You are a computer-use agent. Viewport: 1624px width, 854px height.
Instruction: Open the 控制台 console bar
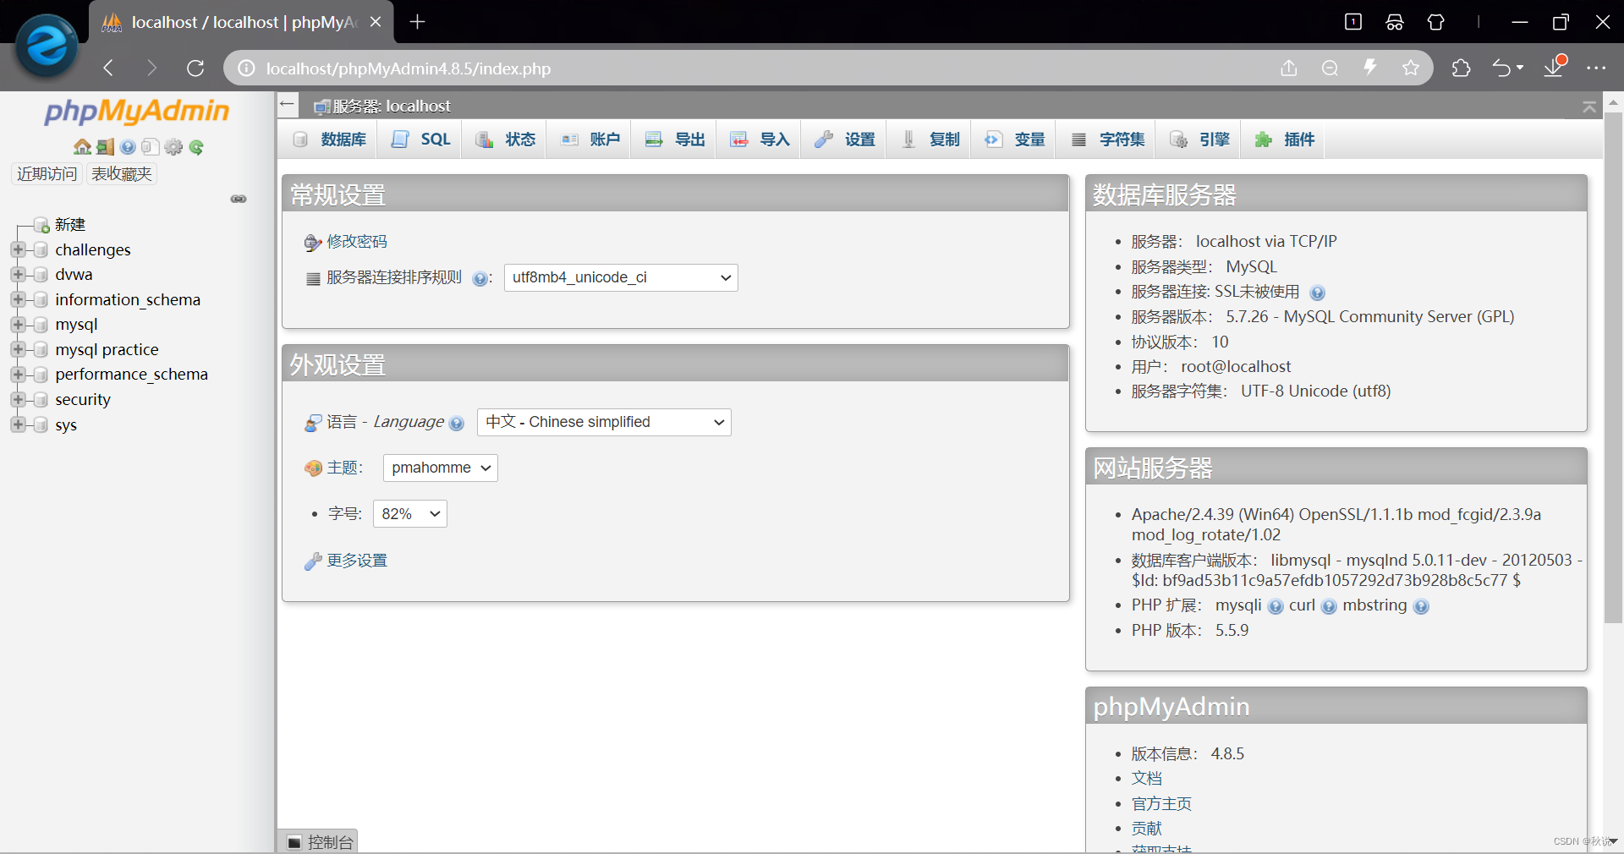coord(319,841)
